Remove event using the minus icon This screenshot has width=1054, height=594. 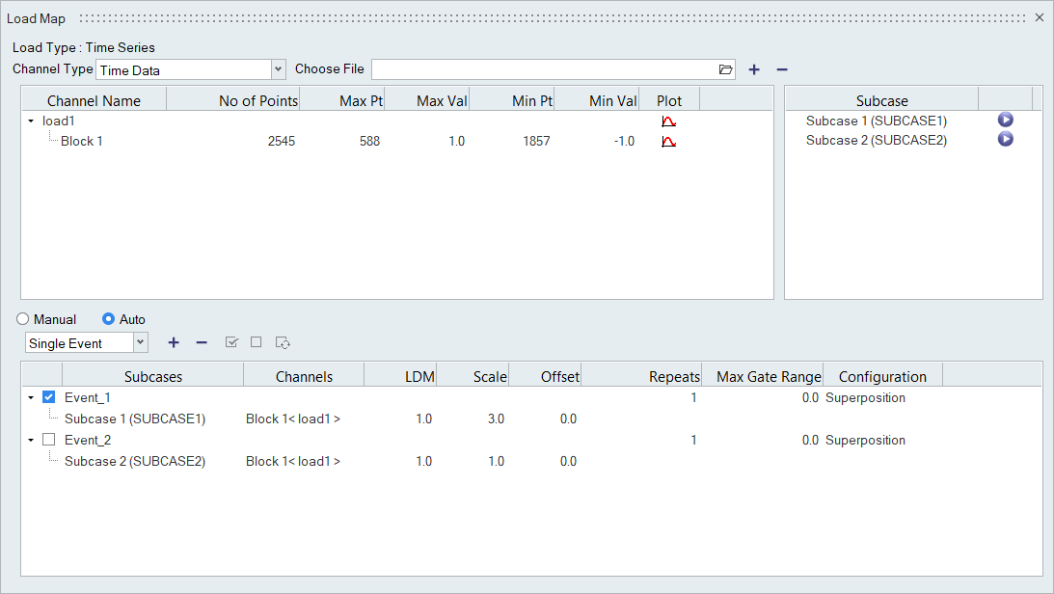point(202,342)
